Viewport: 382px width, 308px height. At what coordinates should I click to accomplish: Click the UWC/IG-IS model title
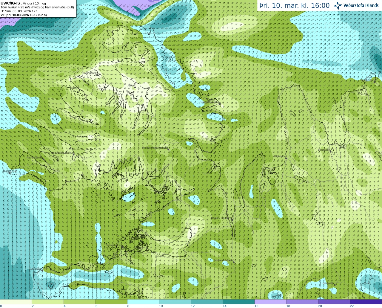pyautogui.click(x=10, y=3)
